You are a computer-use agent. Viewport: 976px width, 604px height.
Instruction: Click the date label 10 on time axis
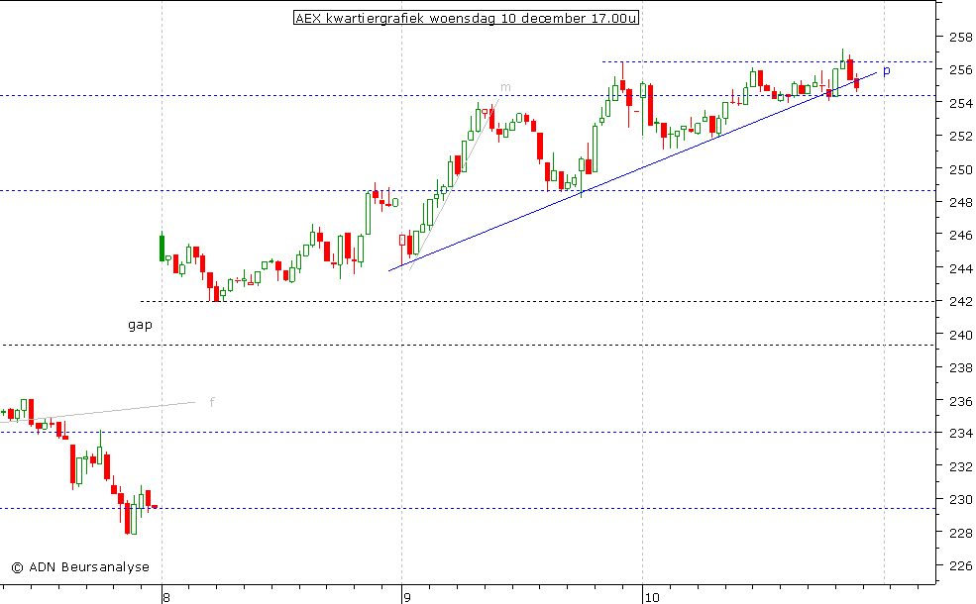651,598
